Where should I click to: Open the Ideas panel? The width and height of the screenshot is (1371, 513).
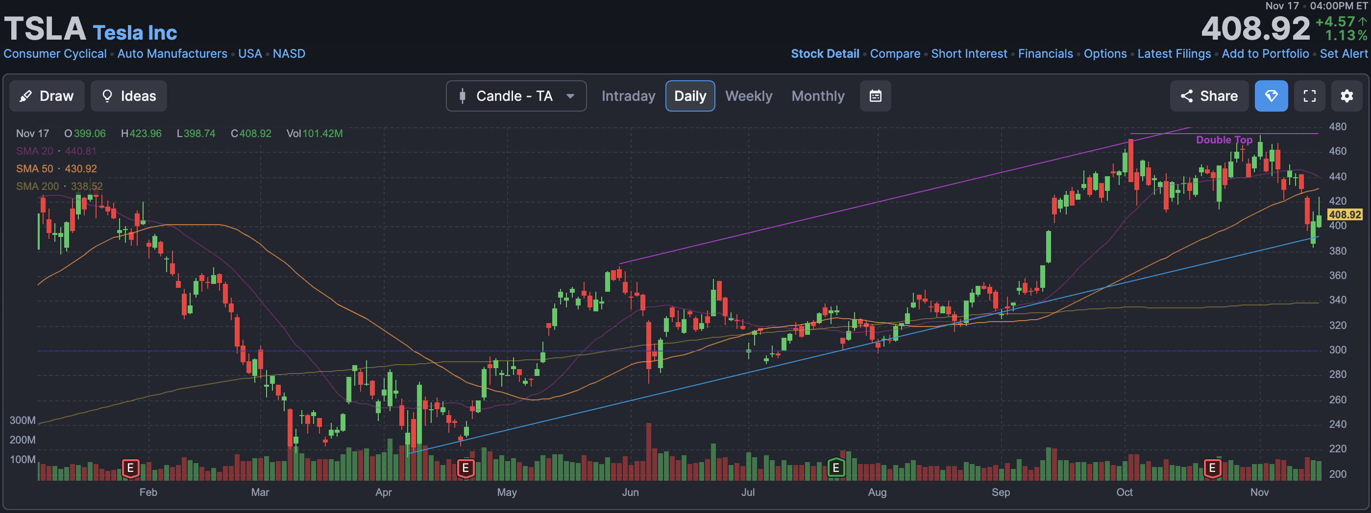129,96
